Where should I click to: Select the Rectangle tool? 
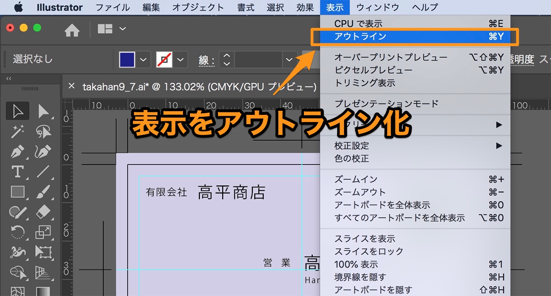pyautogui.click(x=17, y=192)
